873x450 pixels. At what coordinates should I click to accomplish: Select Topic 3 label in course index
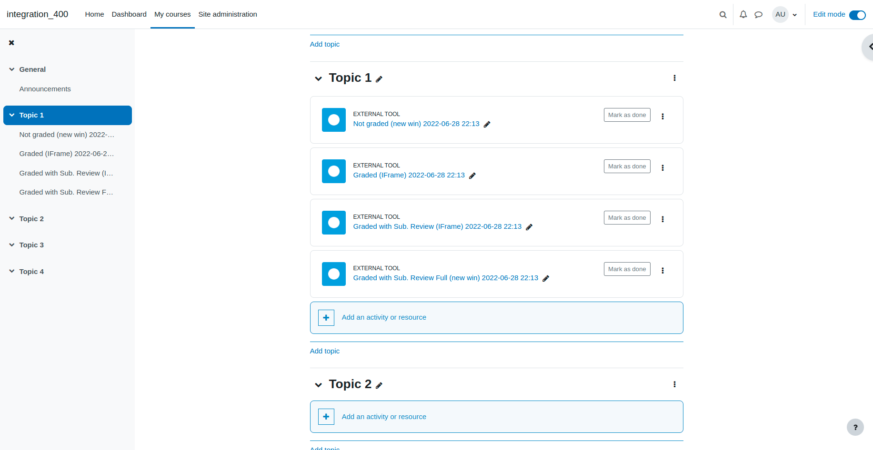(31, 245)
